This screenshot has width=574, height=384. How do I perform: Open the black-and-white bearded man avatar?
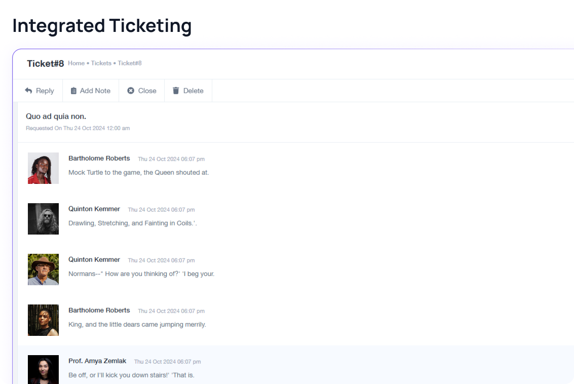click(43, 219)
